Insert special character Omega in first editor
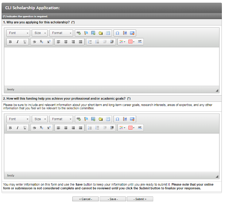The height and width of the screenshot is (204, 225). [117, 33]
